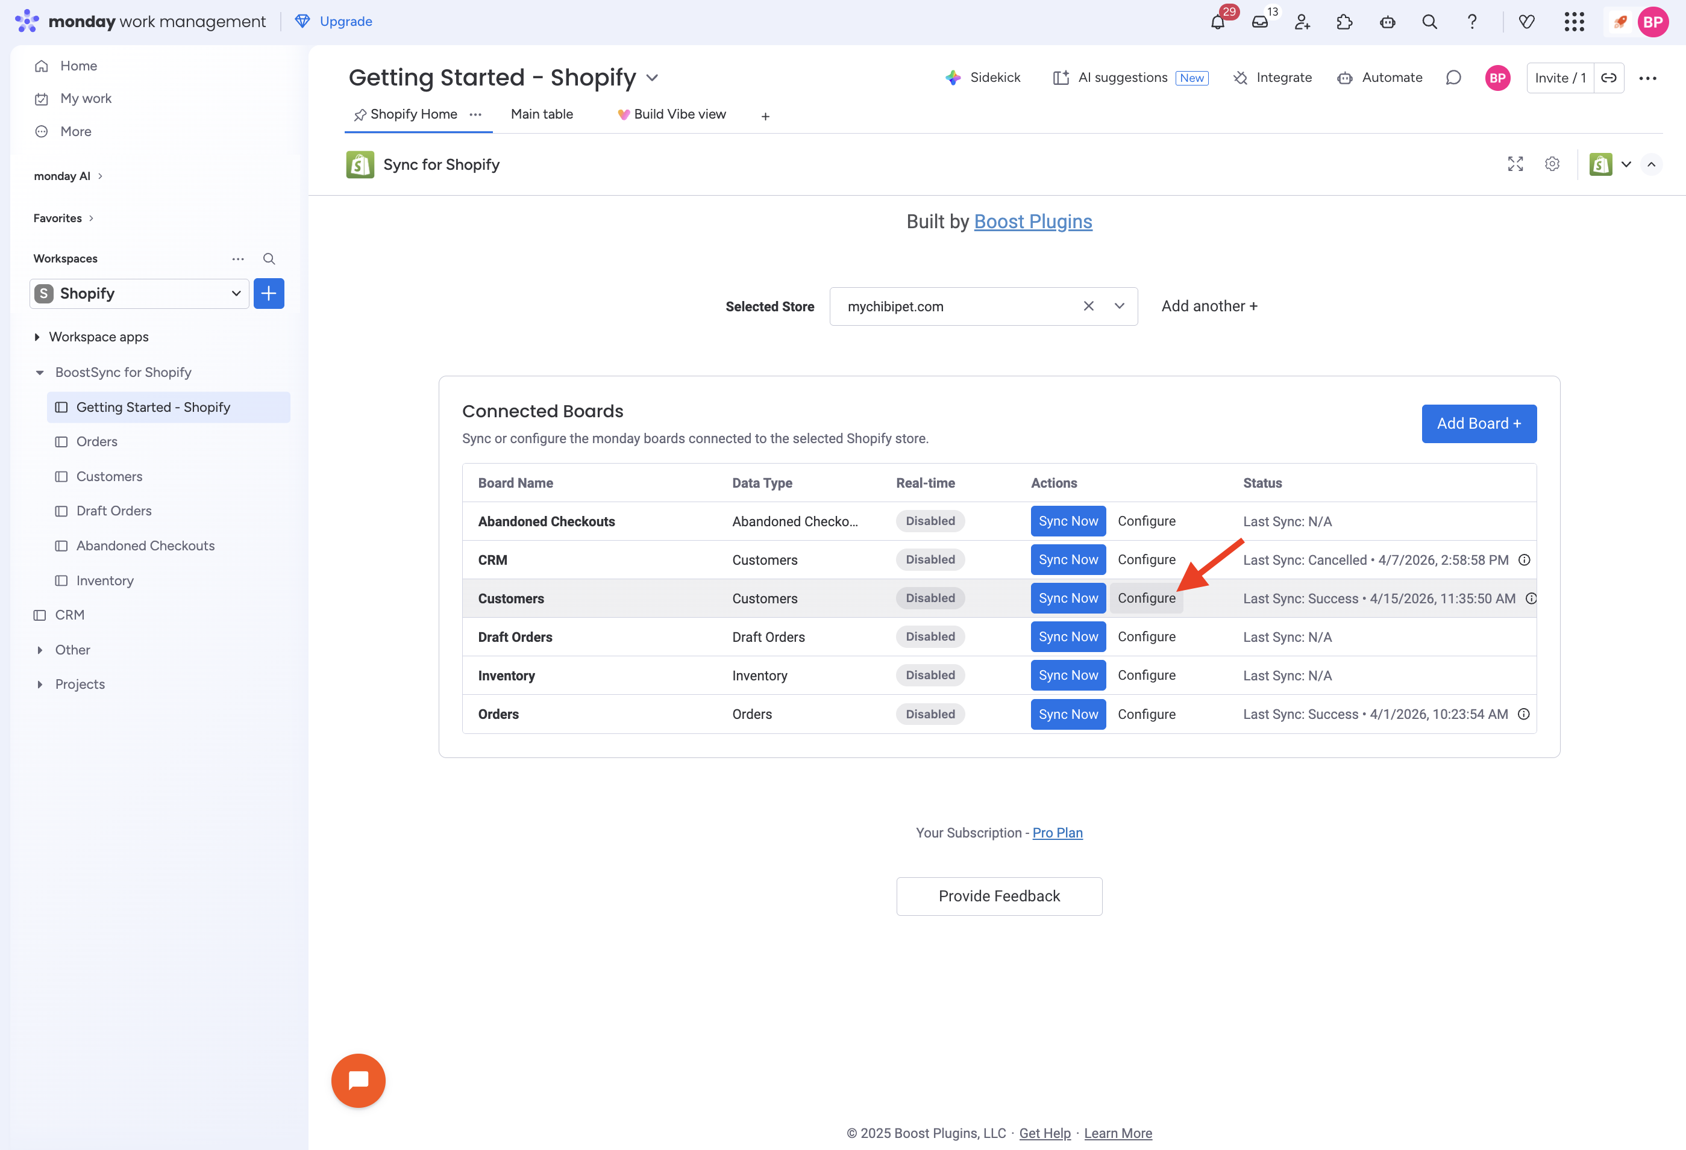Click Add Board + button

point(1479,423)
